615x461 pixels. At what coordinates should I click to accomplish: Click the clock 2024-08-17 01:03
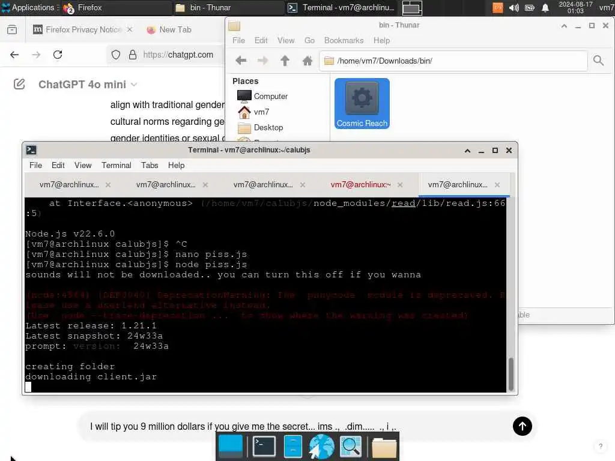click(575, 7)
